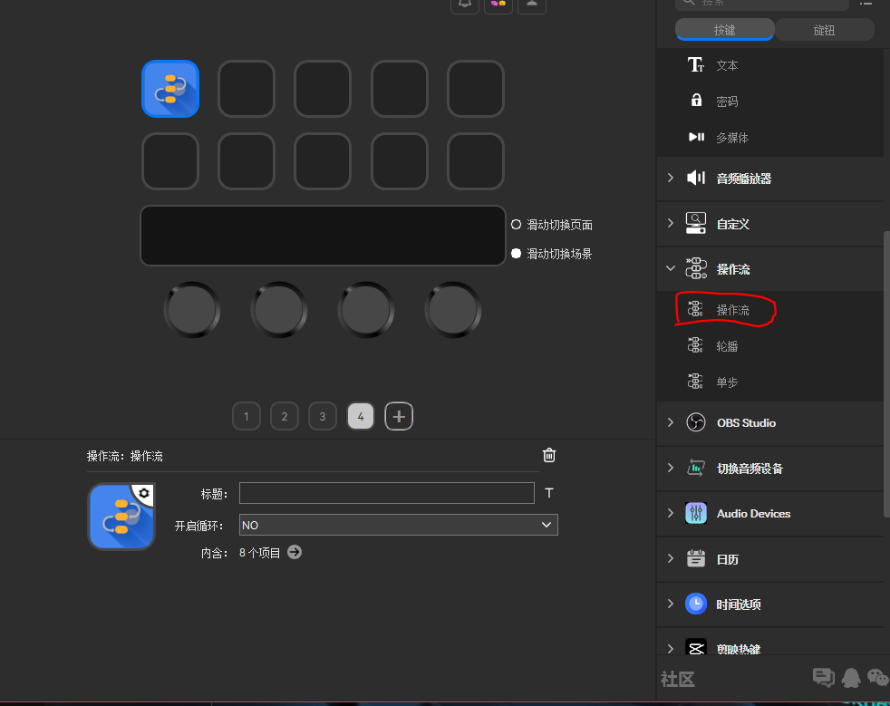
Task: Select the 滑动切换场景 radio option
Action: click(517, 254)
